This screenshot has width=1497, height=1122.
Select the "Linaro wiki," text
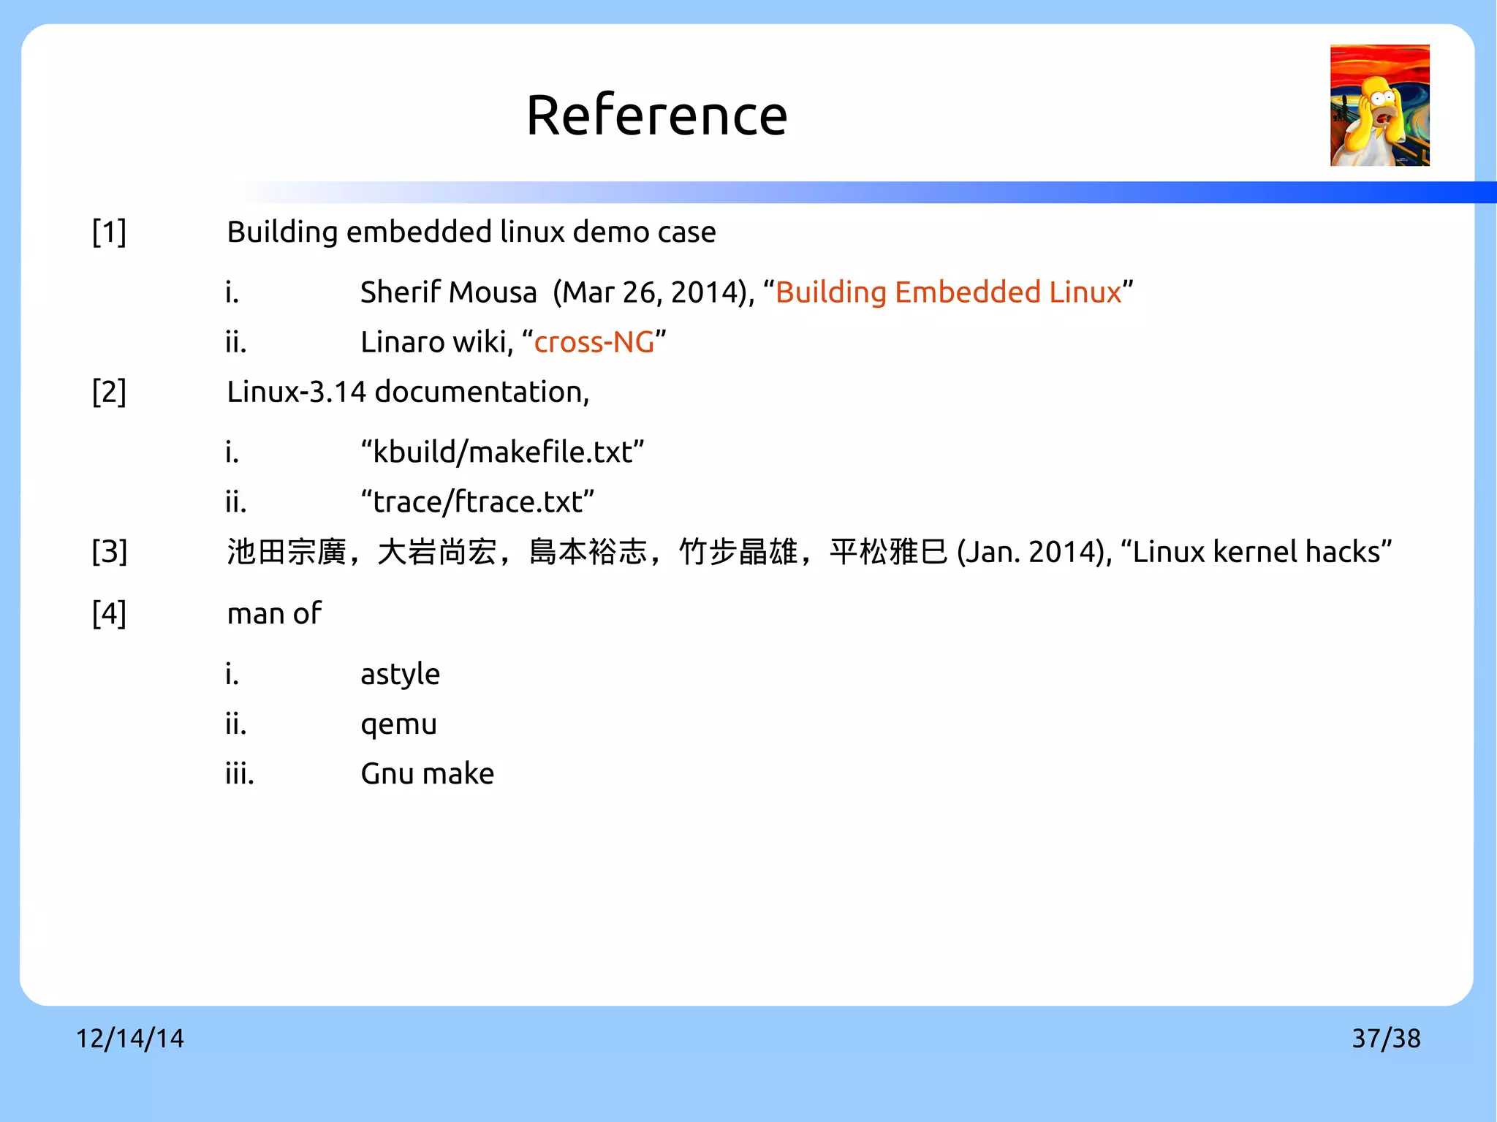[437, 342]
